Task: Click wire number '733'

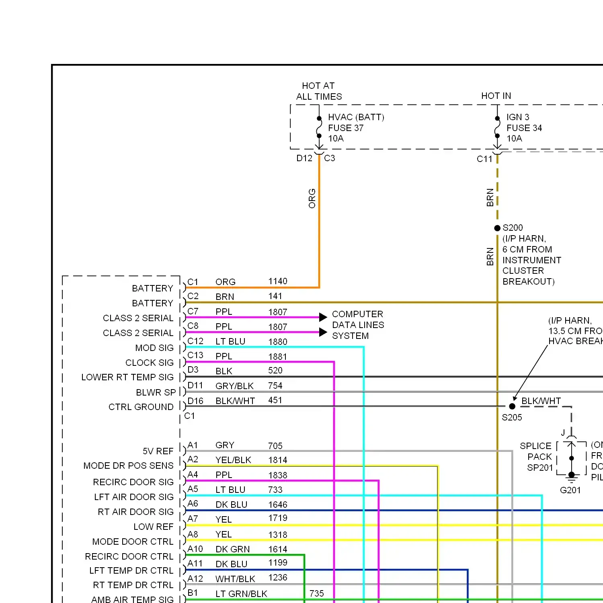Action: coord(275,490)
